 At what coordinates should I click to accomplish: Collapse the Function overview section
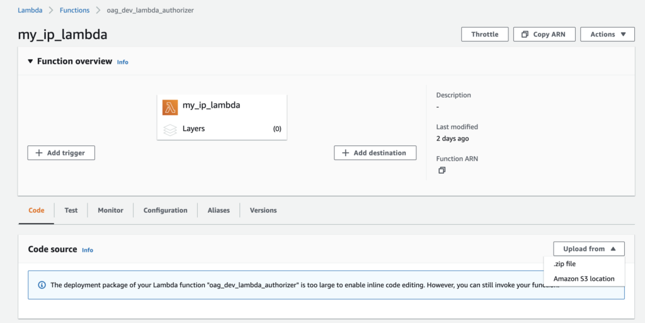click(x=30, y=62)
